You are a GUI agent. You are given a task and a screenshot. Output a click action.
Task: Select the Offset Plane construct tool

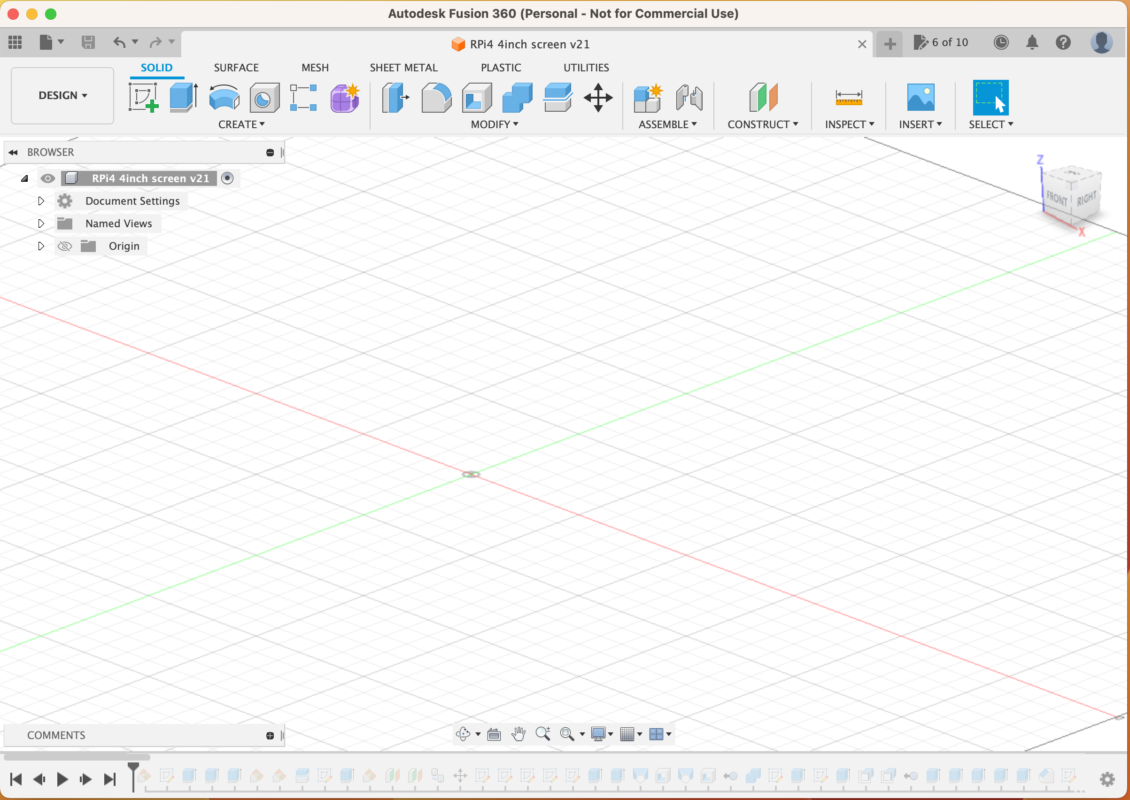click(763, 97)
